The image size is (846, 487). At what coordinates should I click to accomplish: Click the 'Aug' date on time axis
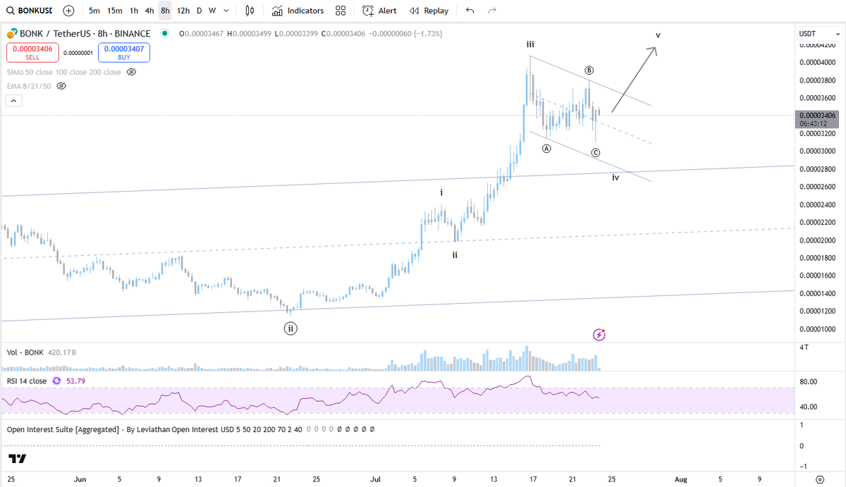(x=680, y=479)
